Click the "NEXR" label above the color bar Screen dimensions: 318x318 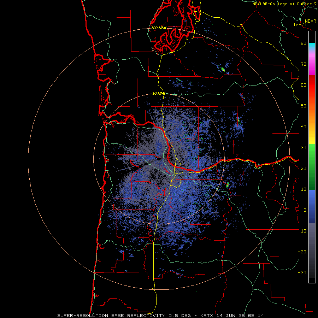(x=311, y=21)
